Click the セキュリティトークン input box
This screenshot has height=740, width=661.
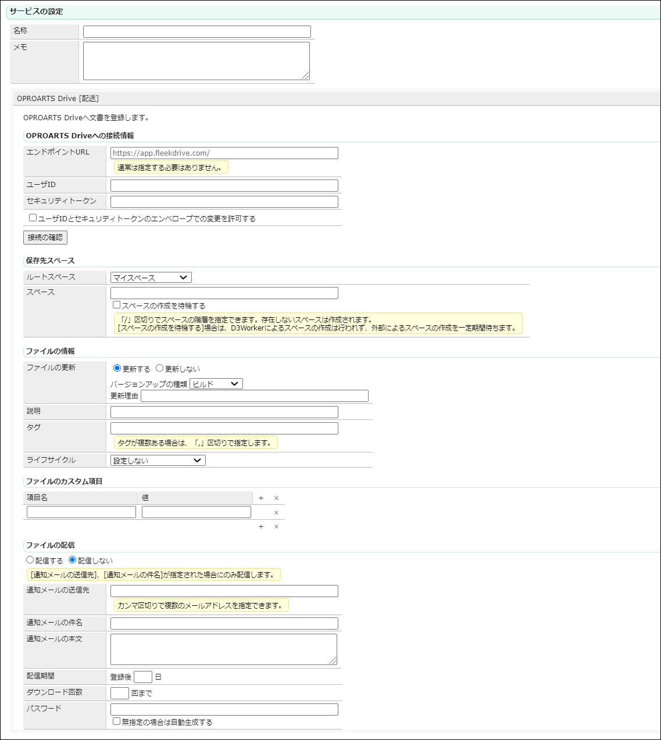point(224,202)
